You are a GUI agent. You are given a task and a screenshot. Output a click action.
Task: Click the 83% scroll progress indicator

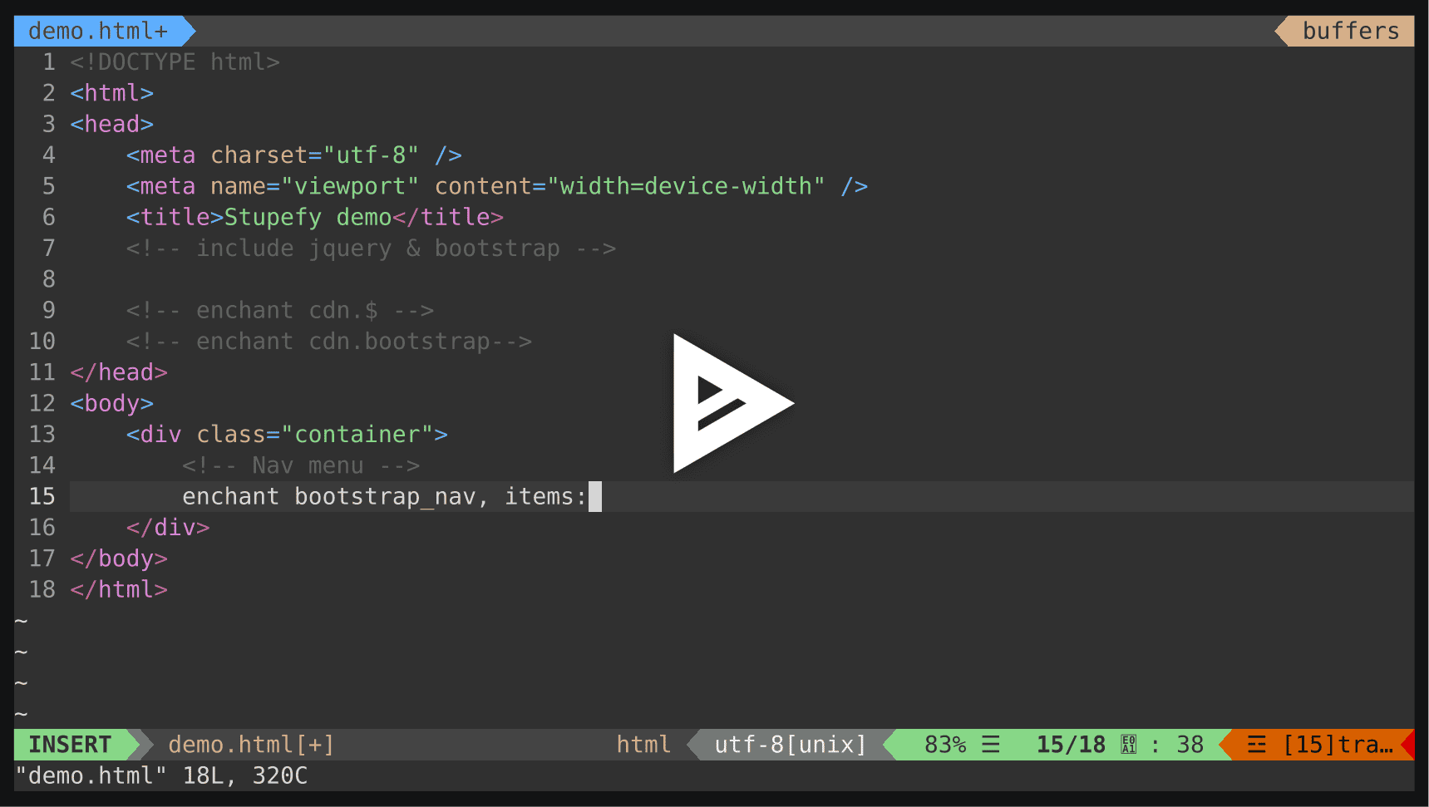point(945,745)
